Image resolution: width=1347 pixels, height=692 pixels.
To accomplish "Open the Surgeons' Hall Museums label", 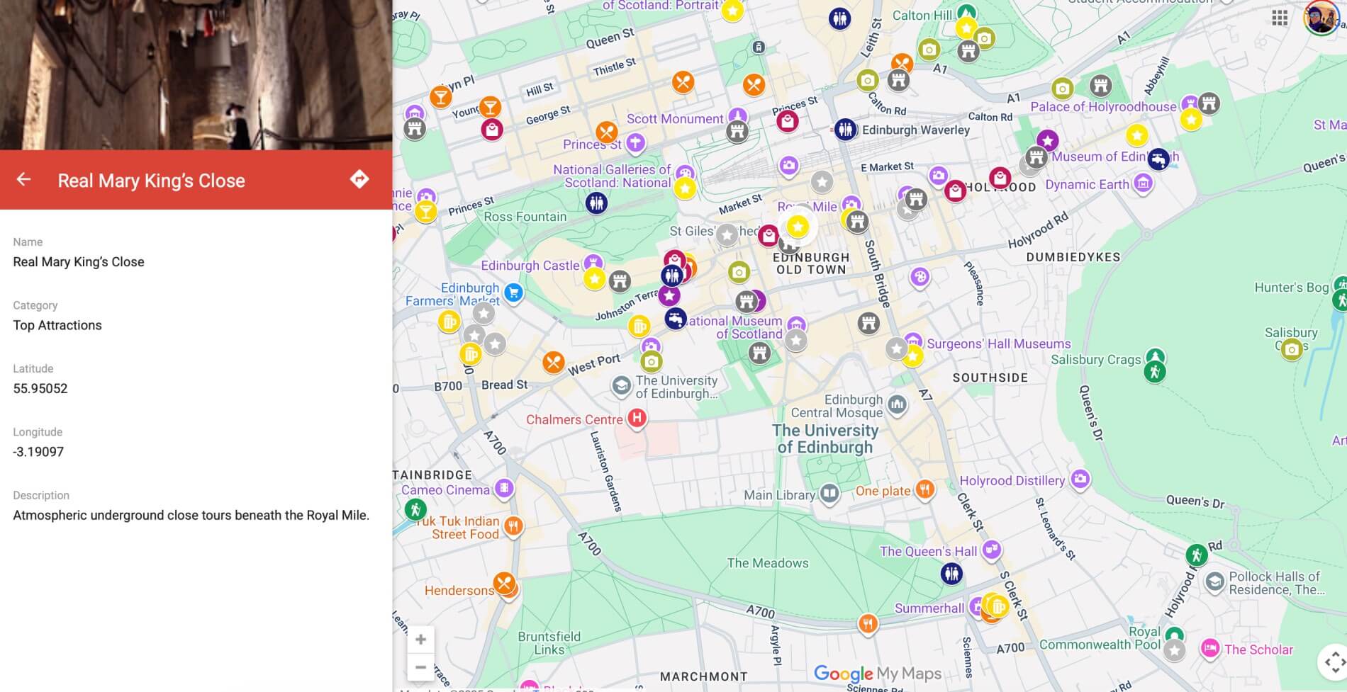I will point(998,344).
